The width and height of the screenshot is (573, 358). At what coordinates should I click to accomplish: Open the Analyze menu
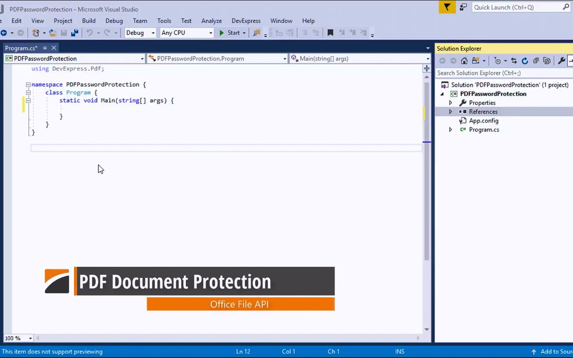(x=212, y=21)
